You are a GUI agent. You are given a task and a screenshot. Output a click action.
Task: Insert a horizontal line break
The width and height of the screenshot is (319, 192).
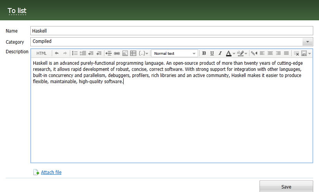[x=108, y=53]
